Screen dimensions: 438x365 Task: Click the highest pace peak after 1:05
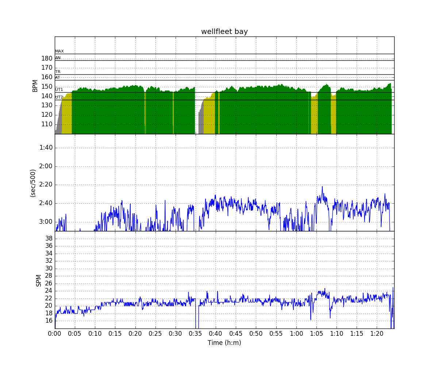pyautogui.click(x=322, y=187)
